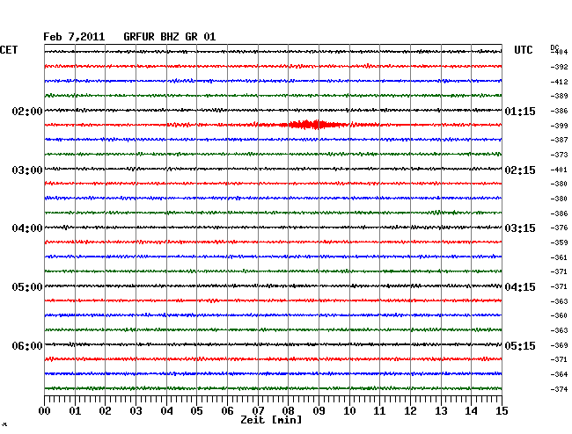Click the DC offset value '-376'

[559, 228]
